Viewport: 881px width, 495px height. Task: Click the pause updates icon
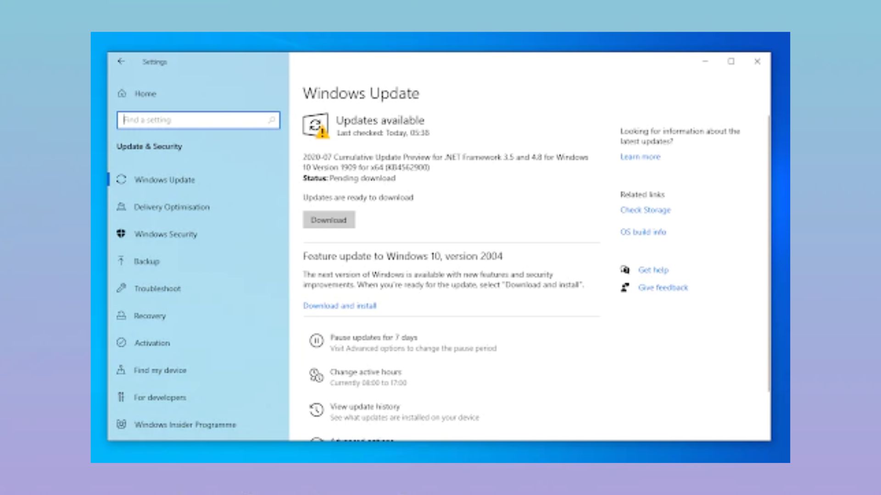[x=316, y=341]
